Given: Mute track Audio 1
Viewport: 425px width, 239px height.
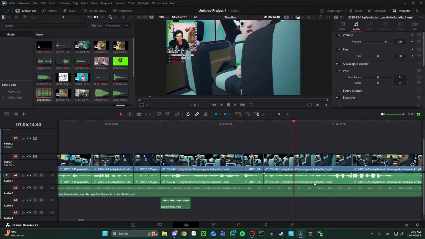Looking at the screenshot, I should click(x=41, y=175).
